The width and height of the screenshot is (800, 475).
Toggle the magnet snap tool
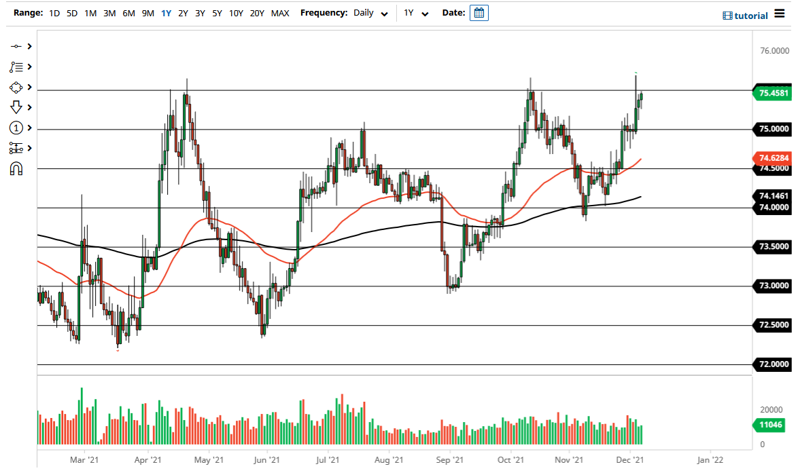14,168
